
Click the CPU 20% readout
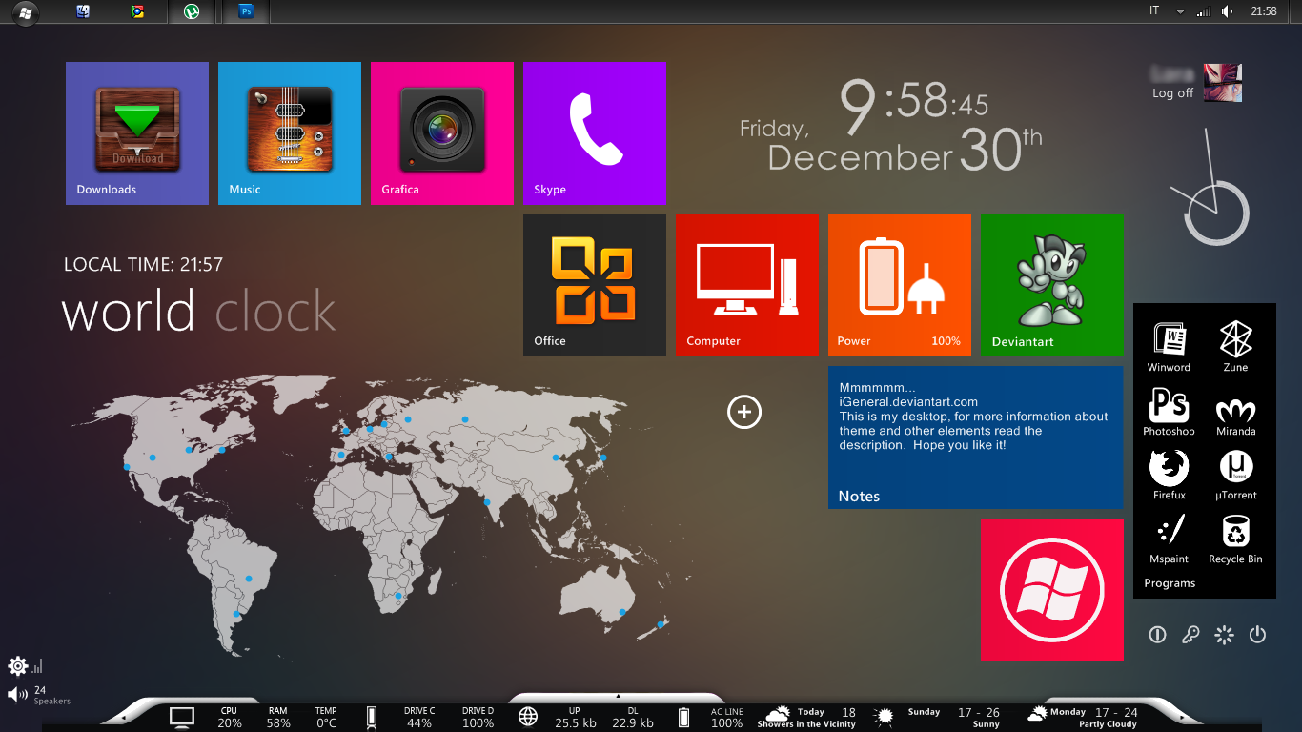(229, 718)
